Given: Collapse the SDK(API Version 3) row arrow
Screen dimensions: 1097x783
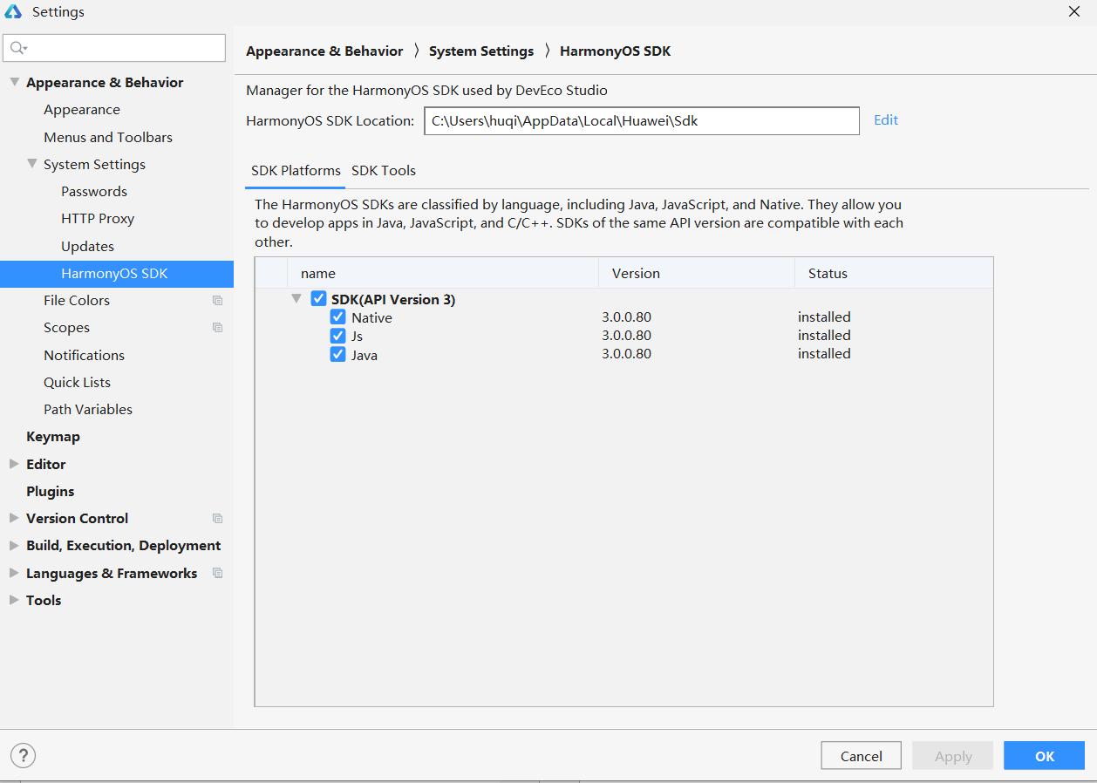Looking at the screenshot, I should click(x=296, y=299).
